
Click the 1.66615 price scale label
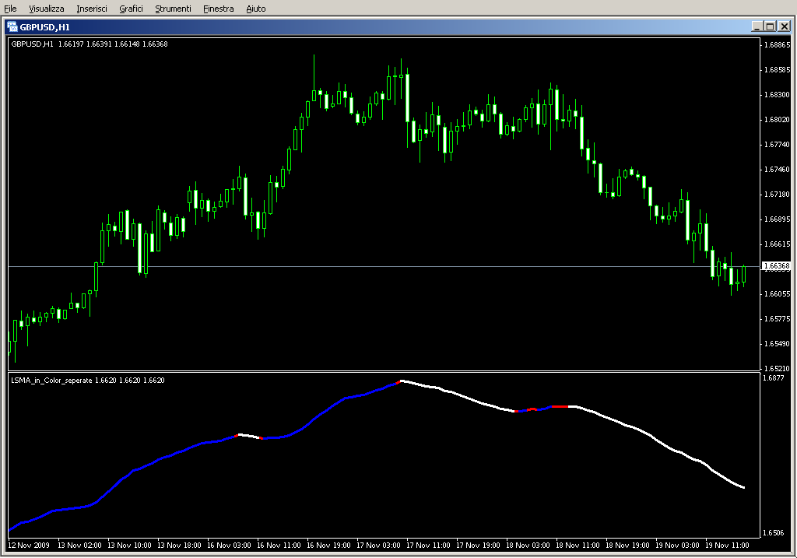[x=778, y=244]
